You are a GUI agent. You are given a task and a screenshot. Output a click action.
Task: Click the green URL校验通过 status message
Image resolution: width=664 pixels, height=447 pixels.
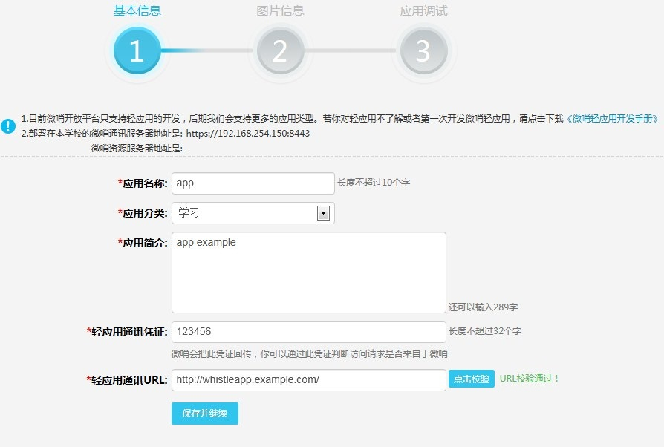(530, 379)
